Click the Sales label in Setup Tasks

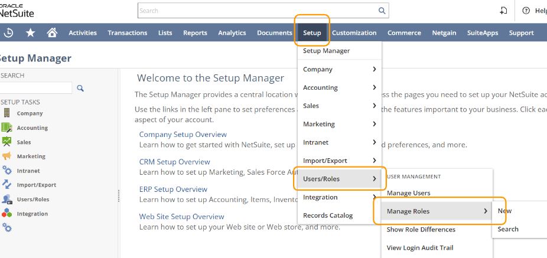24,142
